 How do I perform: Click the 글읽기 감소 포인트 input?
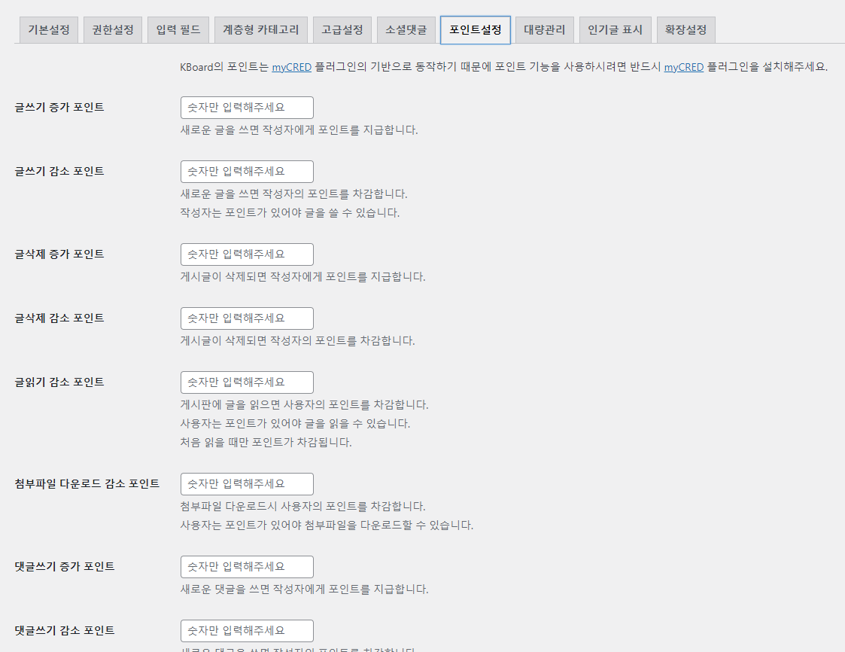[x=247, y=382]
